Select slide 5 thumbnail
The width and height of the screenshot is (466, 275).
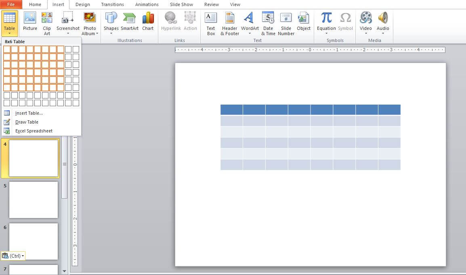[34, 199]
